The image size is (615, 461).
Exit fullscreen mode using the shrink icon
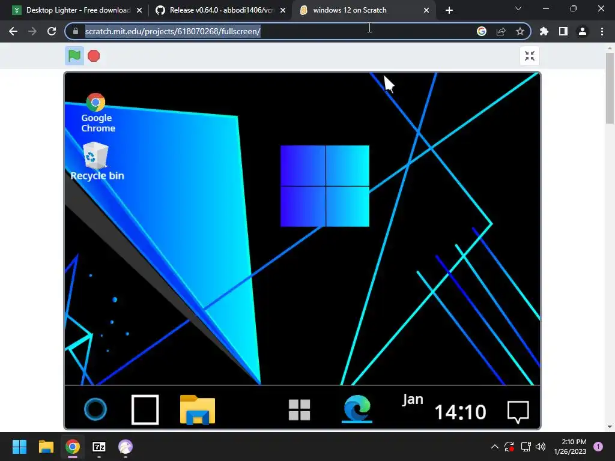530,56
